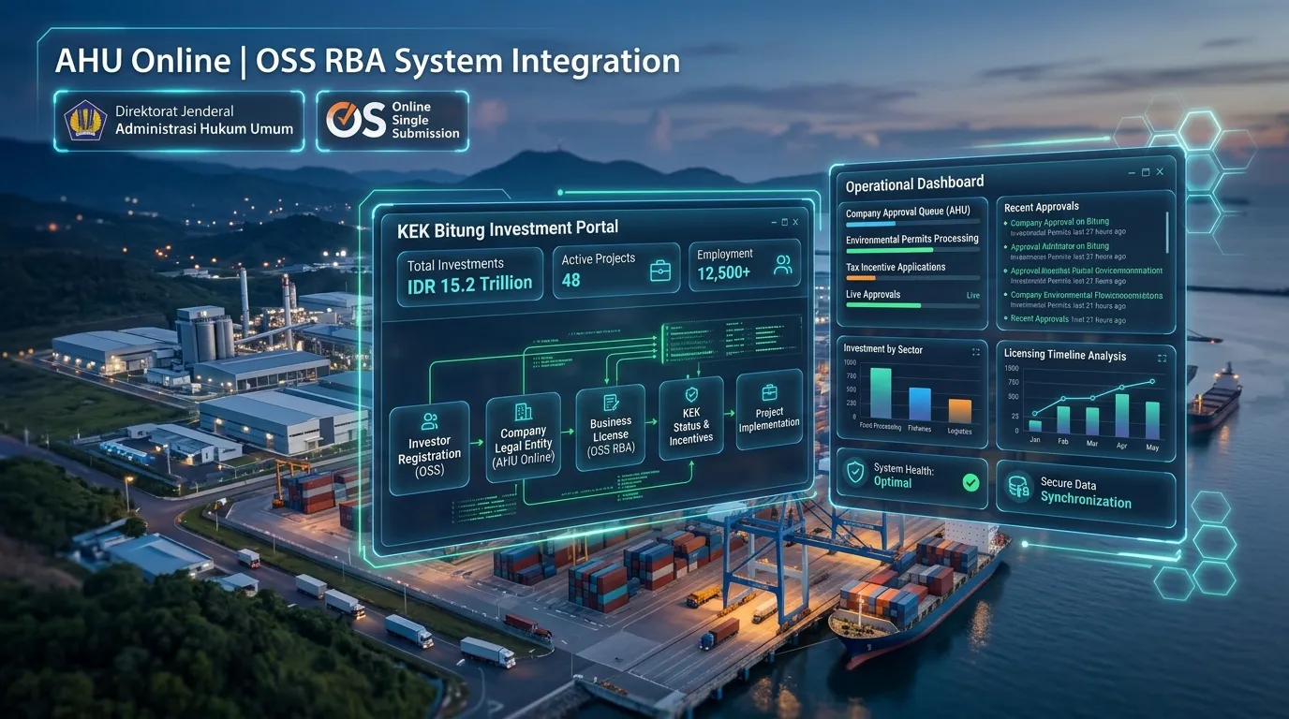
Task: Select the Food Processing bar in the chart
Action: (881, 393)
